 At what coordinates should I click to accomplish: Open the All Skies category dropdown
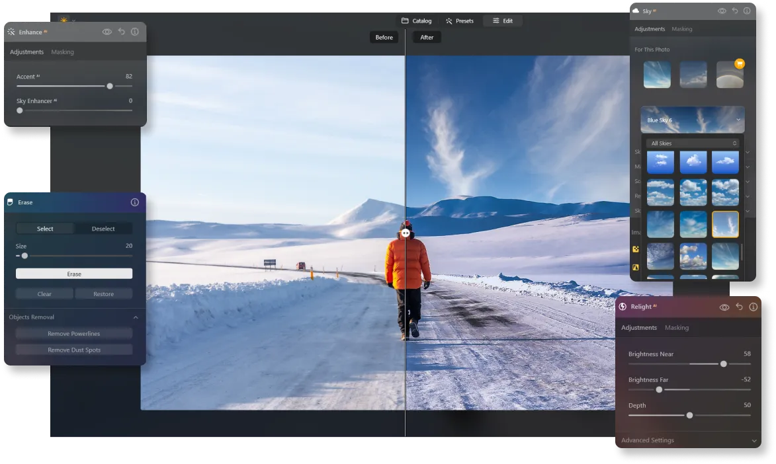693,143
